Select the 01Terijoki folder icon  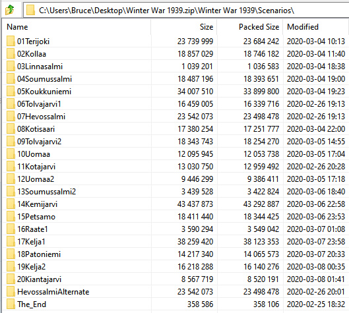[x=11, y=41]
